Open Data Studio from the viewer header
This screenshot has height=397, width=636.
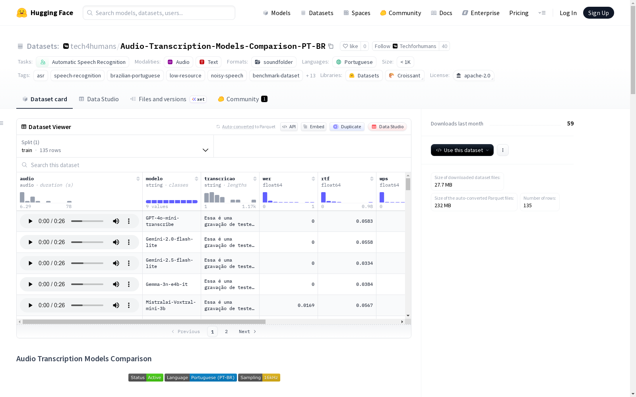pyautogui.click(x=388, y=127)
